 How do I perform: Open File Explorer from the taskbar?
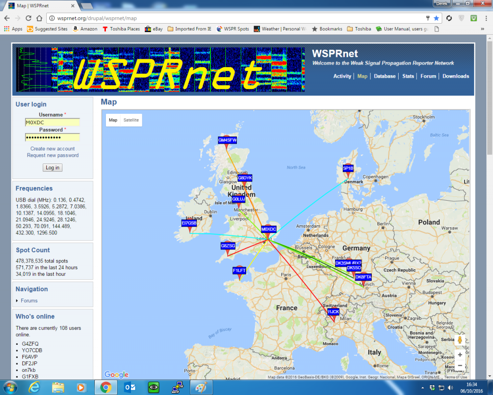point(58,387)
